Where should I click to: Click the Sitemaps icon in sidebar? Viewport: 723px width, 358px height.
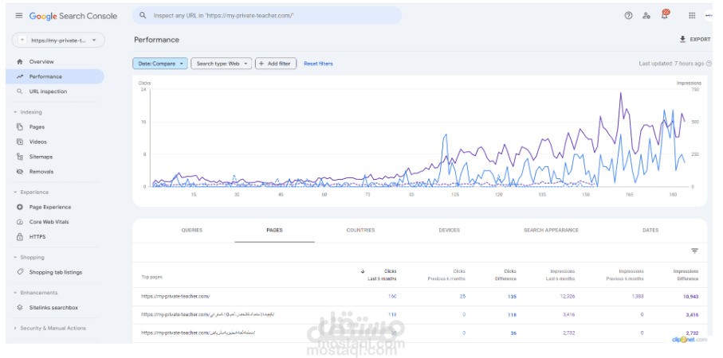pos(20,157)
